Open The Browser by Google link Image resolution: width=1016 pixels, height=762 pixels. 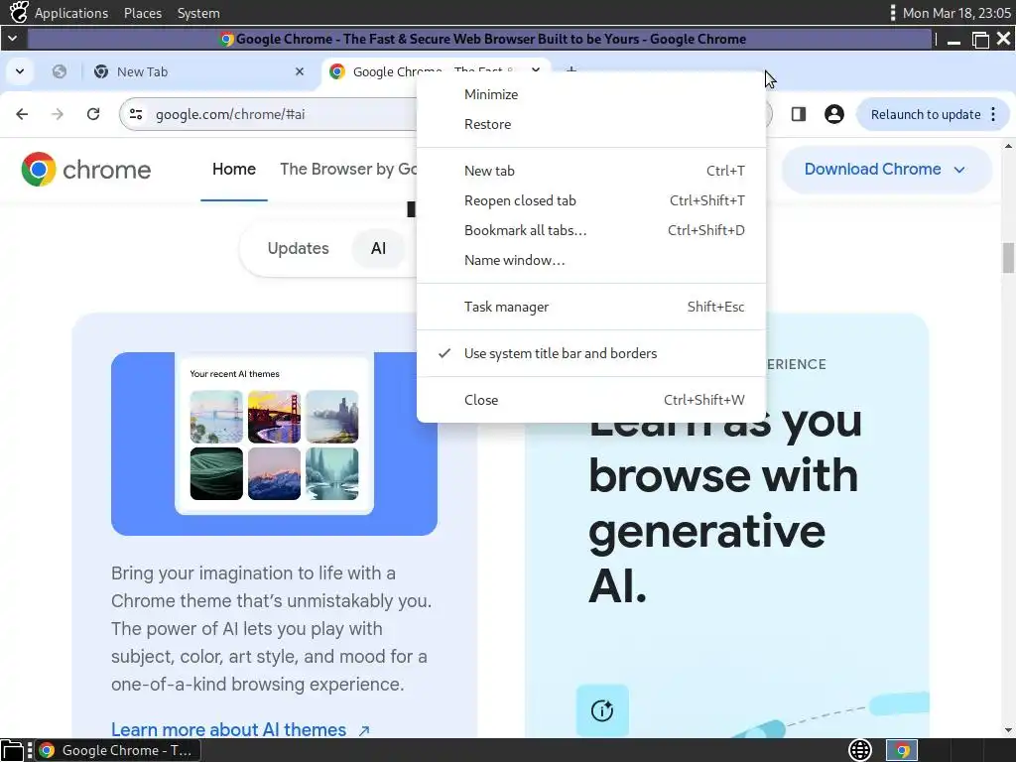pyautogui.click(x=348, y=169)
